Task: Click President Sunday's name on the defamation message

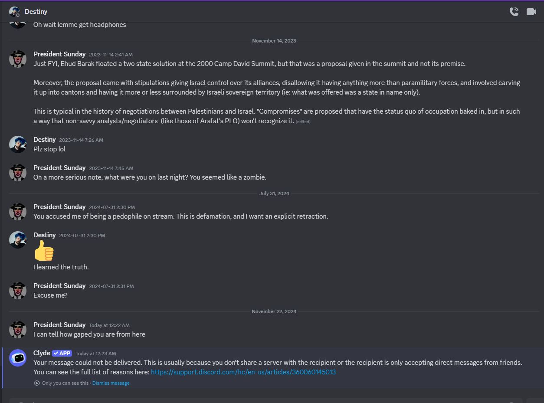Action: (59, 207)
